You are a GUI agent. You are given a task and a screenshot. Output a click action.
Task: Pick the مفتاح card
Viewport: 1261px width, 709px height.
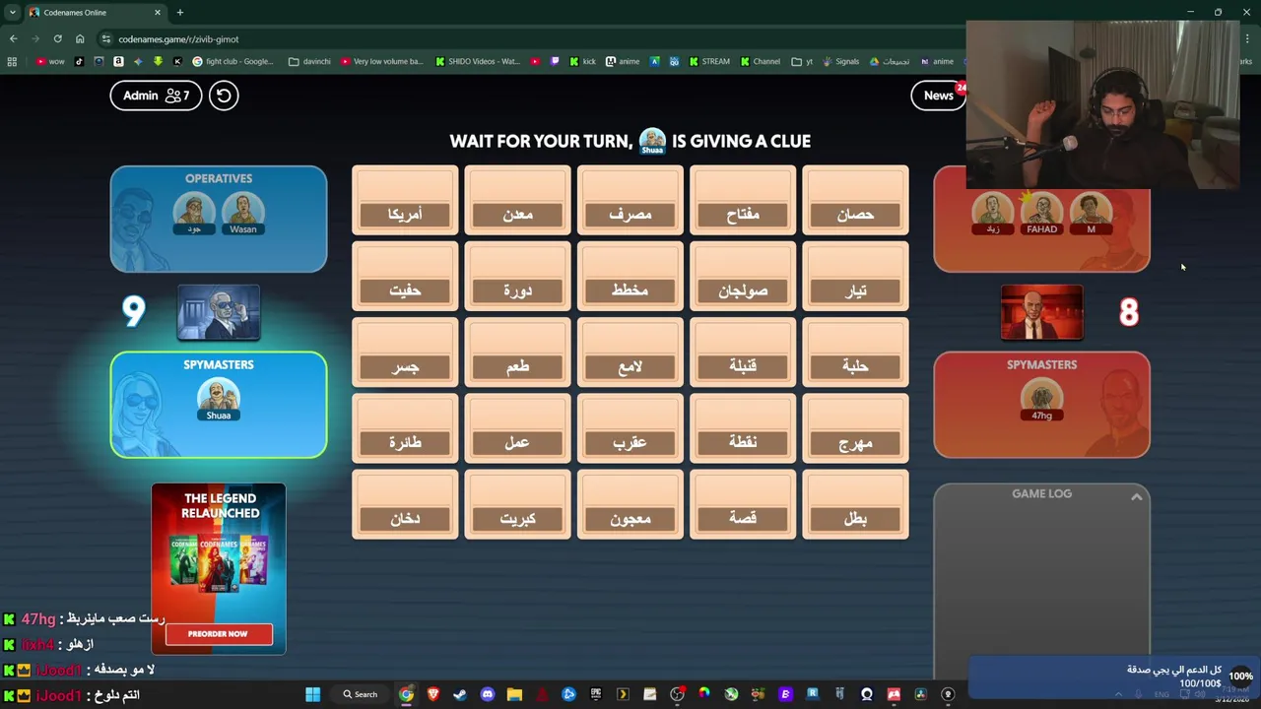click(x=743, y=201)
